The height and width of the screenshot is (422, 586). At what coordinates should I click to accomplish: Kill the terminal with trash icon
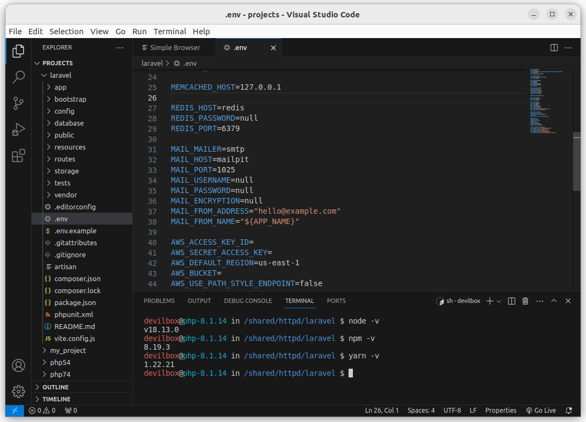[525, 301]
